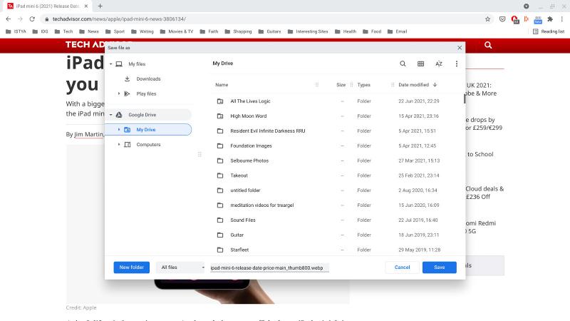Image resolution: width=570 pixels, height=321 pixels.
Task: Click the Jim Martin author link
Action: (x=89, y=134)
